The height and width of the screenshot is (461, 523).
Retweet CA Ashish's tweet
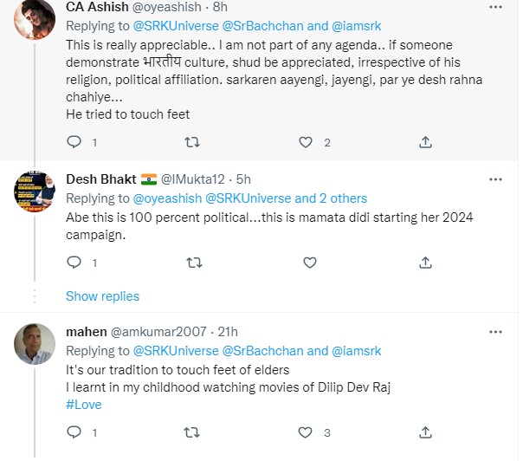(x=194, y=142)
